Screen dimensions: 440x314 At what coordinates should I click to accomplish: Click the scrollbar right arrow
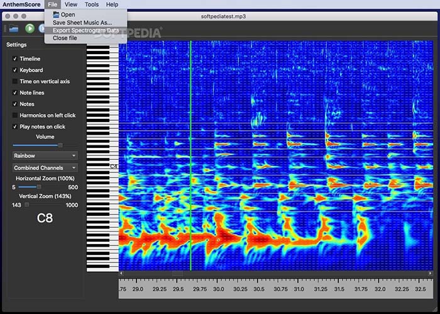(x=430, y=273)
